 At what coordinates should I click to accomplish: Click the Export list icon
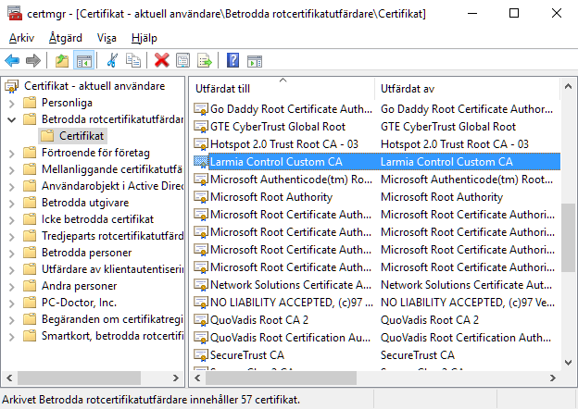point(204,60)
